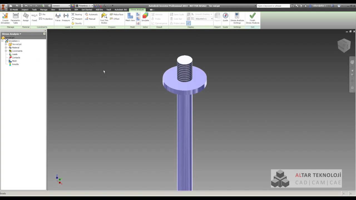Open the Tools ribbon tab

(34, 9)
